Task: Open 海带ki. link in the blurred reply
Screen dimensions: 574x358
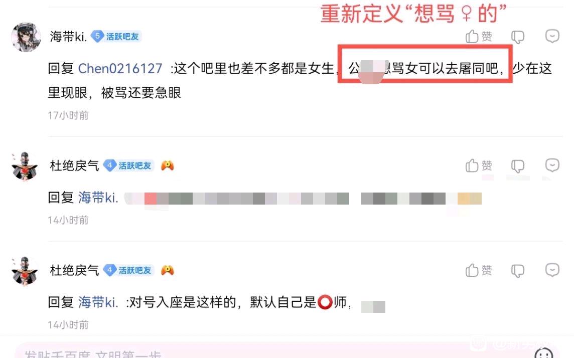Action: (x=98, y=198)
